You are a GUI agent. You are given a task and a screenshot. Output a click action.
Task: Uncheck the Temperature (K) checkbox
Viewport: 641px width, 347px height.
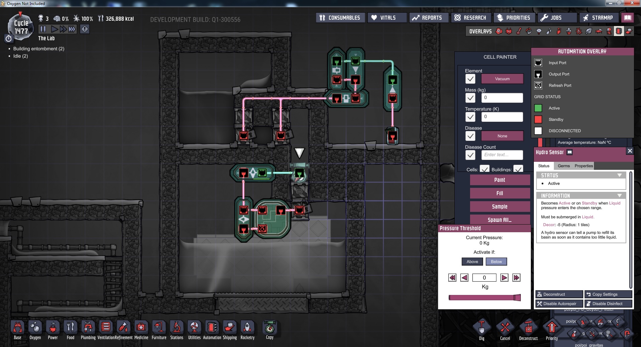pos(470,117)
